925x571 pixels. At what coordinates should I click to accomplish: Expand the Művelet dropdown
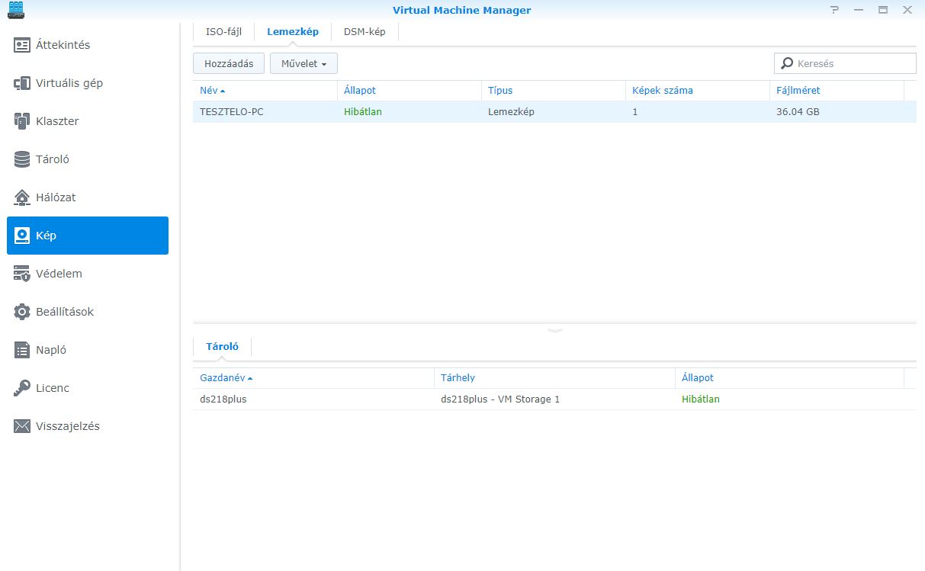tap(304, 64)
